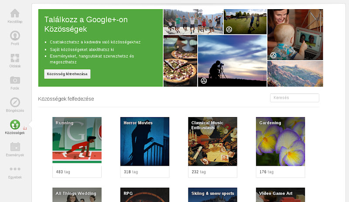Click the "ÚJ" badge beside Közösségek

pyautogui.click(x=25, y=129)
